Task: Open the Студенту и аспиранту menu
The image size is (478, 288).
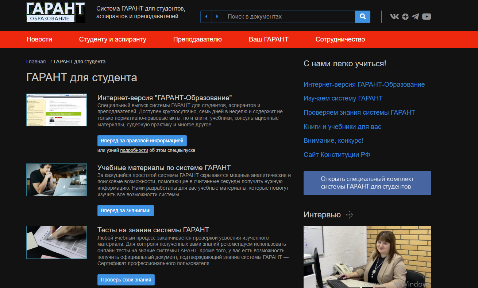Action: click(x=112, y=39)
